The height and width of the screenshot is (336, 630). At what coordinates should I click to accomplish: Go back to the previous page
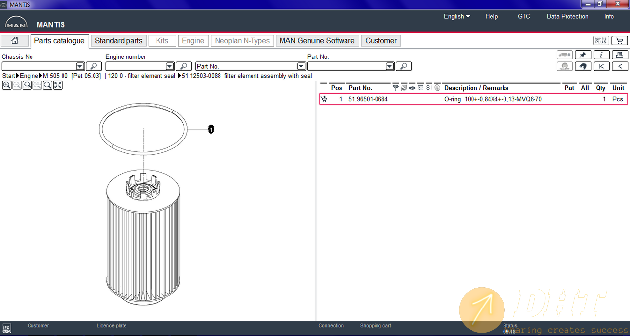[620, 66]
